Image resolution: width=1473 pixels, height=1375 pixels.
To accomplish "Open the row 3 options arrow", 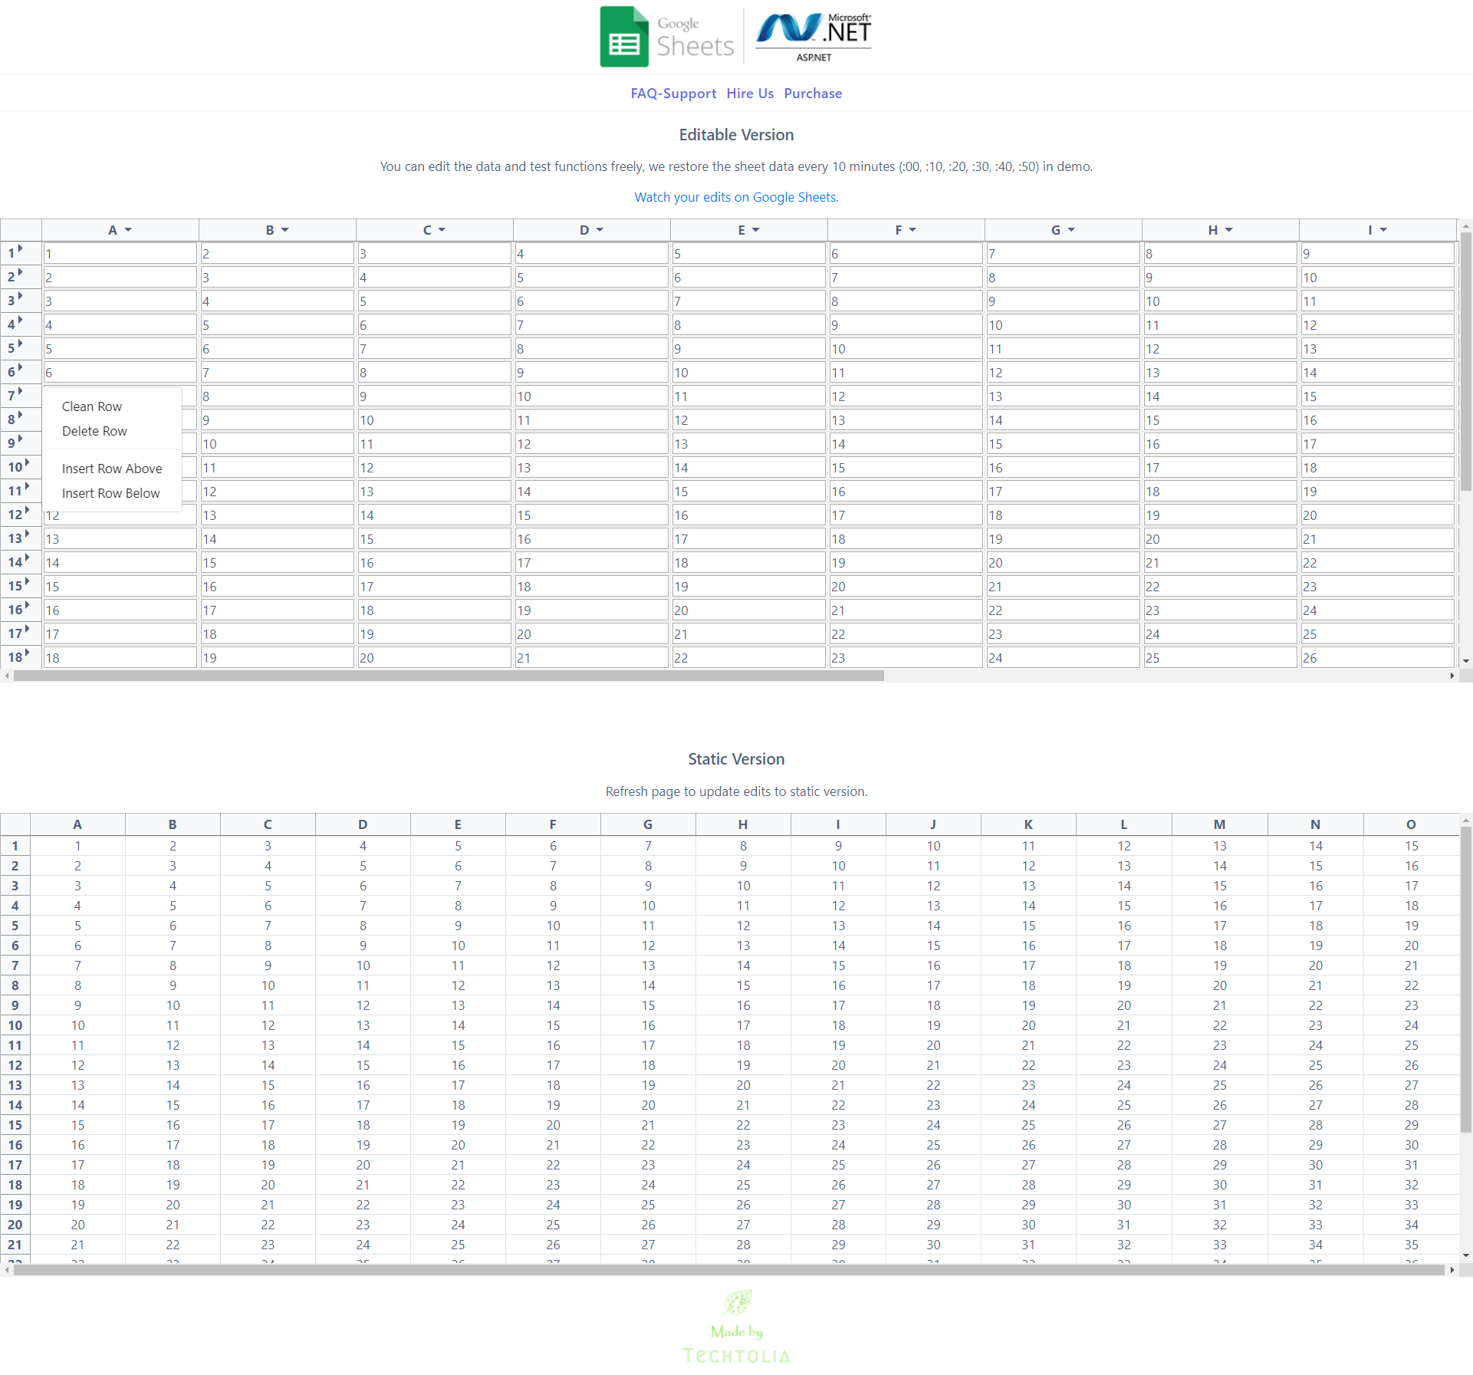I will (19, 295).
